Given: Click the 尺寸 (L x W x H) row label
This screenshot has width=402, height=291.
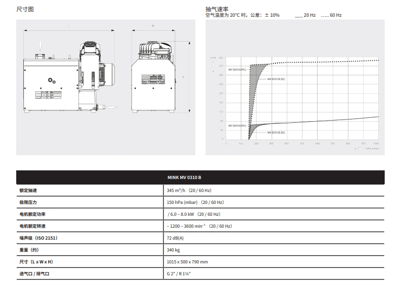Looking at the screenshot, I should click(x=36, y=262).
